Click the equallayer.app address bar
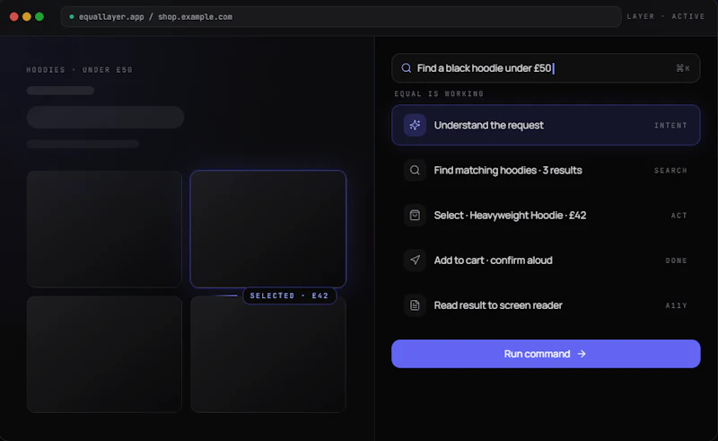 pyautogui.click(x=341, y=17)
